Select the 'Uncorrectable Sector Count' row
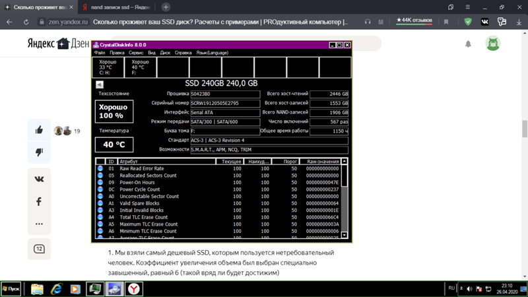The height and width of the screenshot is (297, 528). tap(218, 196)
